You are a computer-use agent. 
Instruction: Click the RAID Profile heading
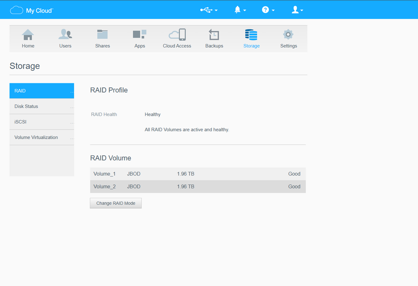pos(109,90)
